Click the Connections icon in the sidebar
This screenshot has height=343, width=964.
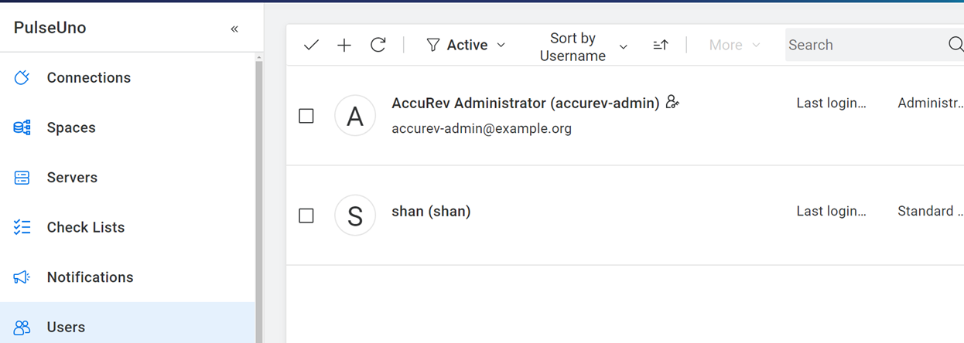[22, 77]
